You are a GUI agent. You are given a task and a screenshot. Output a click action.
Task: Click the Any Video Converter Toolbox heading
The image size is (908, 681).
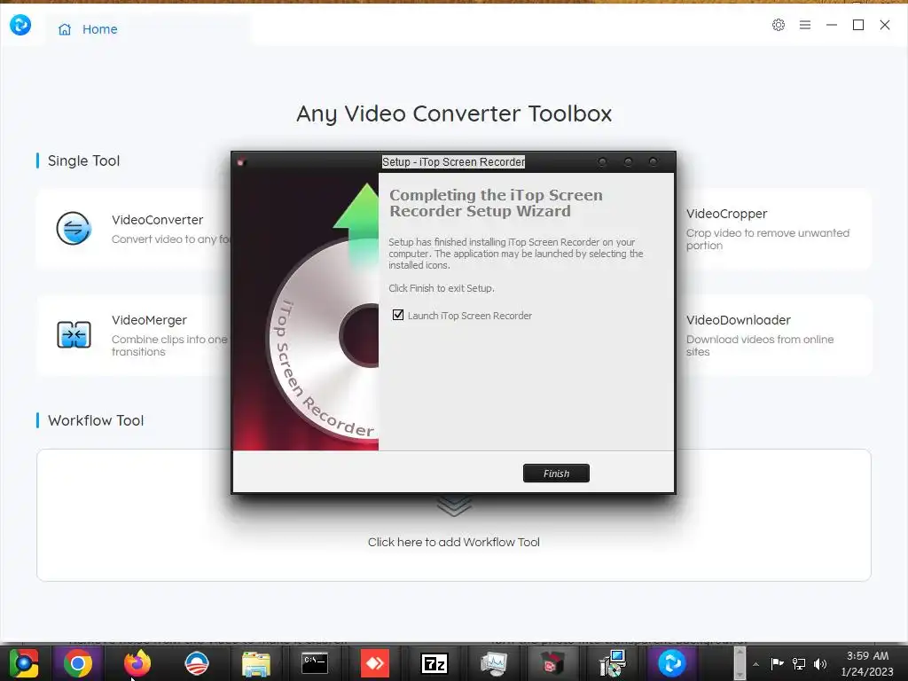click(x=454, y=113)
